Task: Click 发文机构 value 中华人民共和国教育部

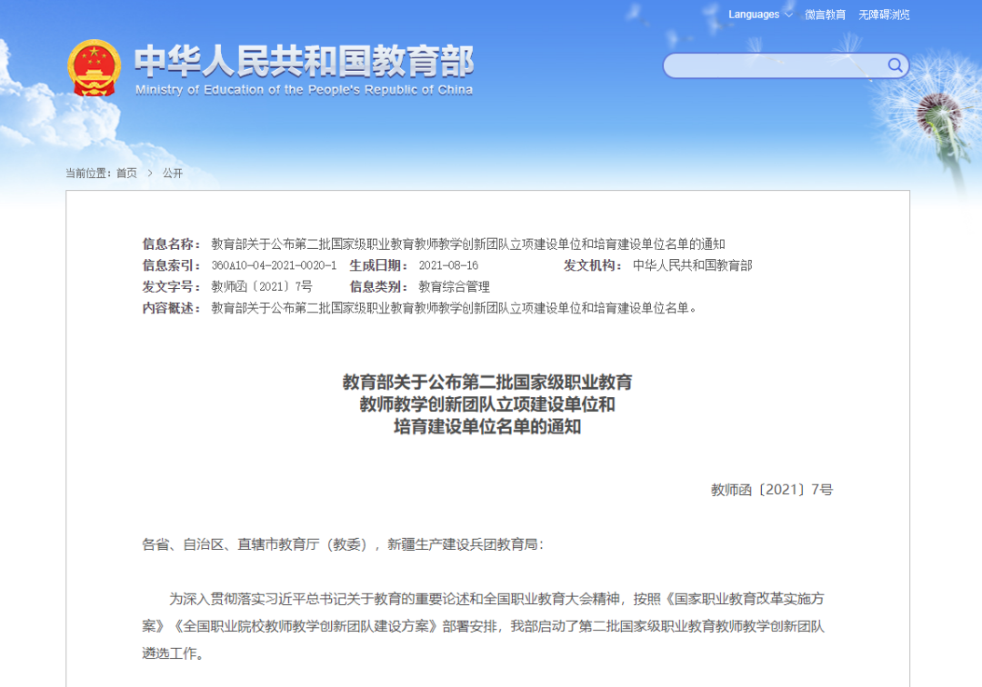Action: pyautogui.click(x=693, y=265)
